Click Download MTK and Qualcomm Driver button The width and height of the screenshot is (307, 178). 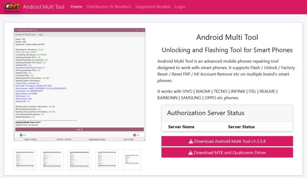(227, 153)
